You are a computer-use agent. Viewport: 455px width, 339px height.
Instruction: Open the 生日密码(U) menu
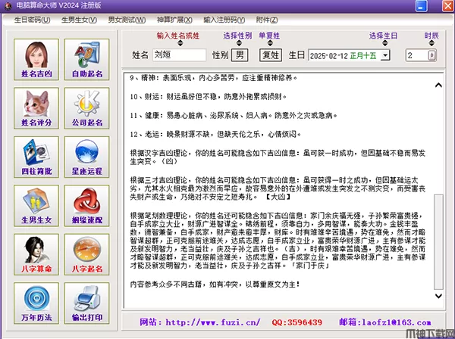(32, 20)
